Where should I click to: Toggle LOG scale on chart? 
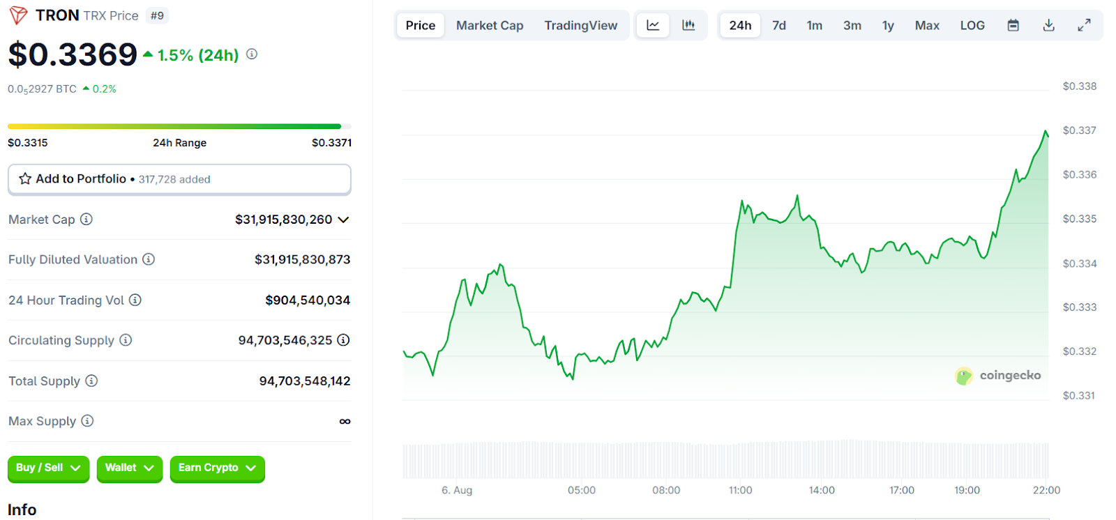pos(972,25)
